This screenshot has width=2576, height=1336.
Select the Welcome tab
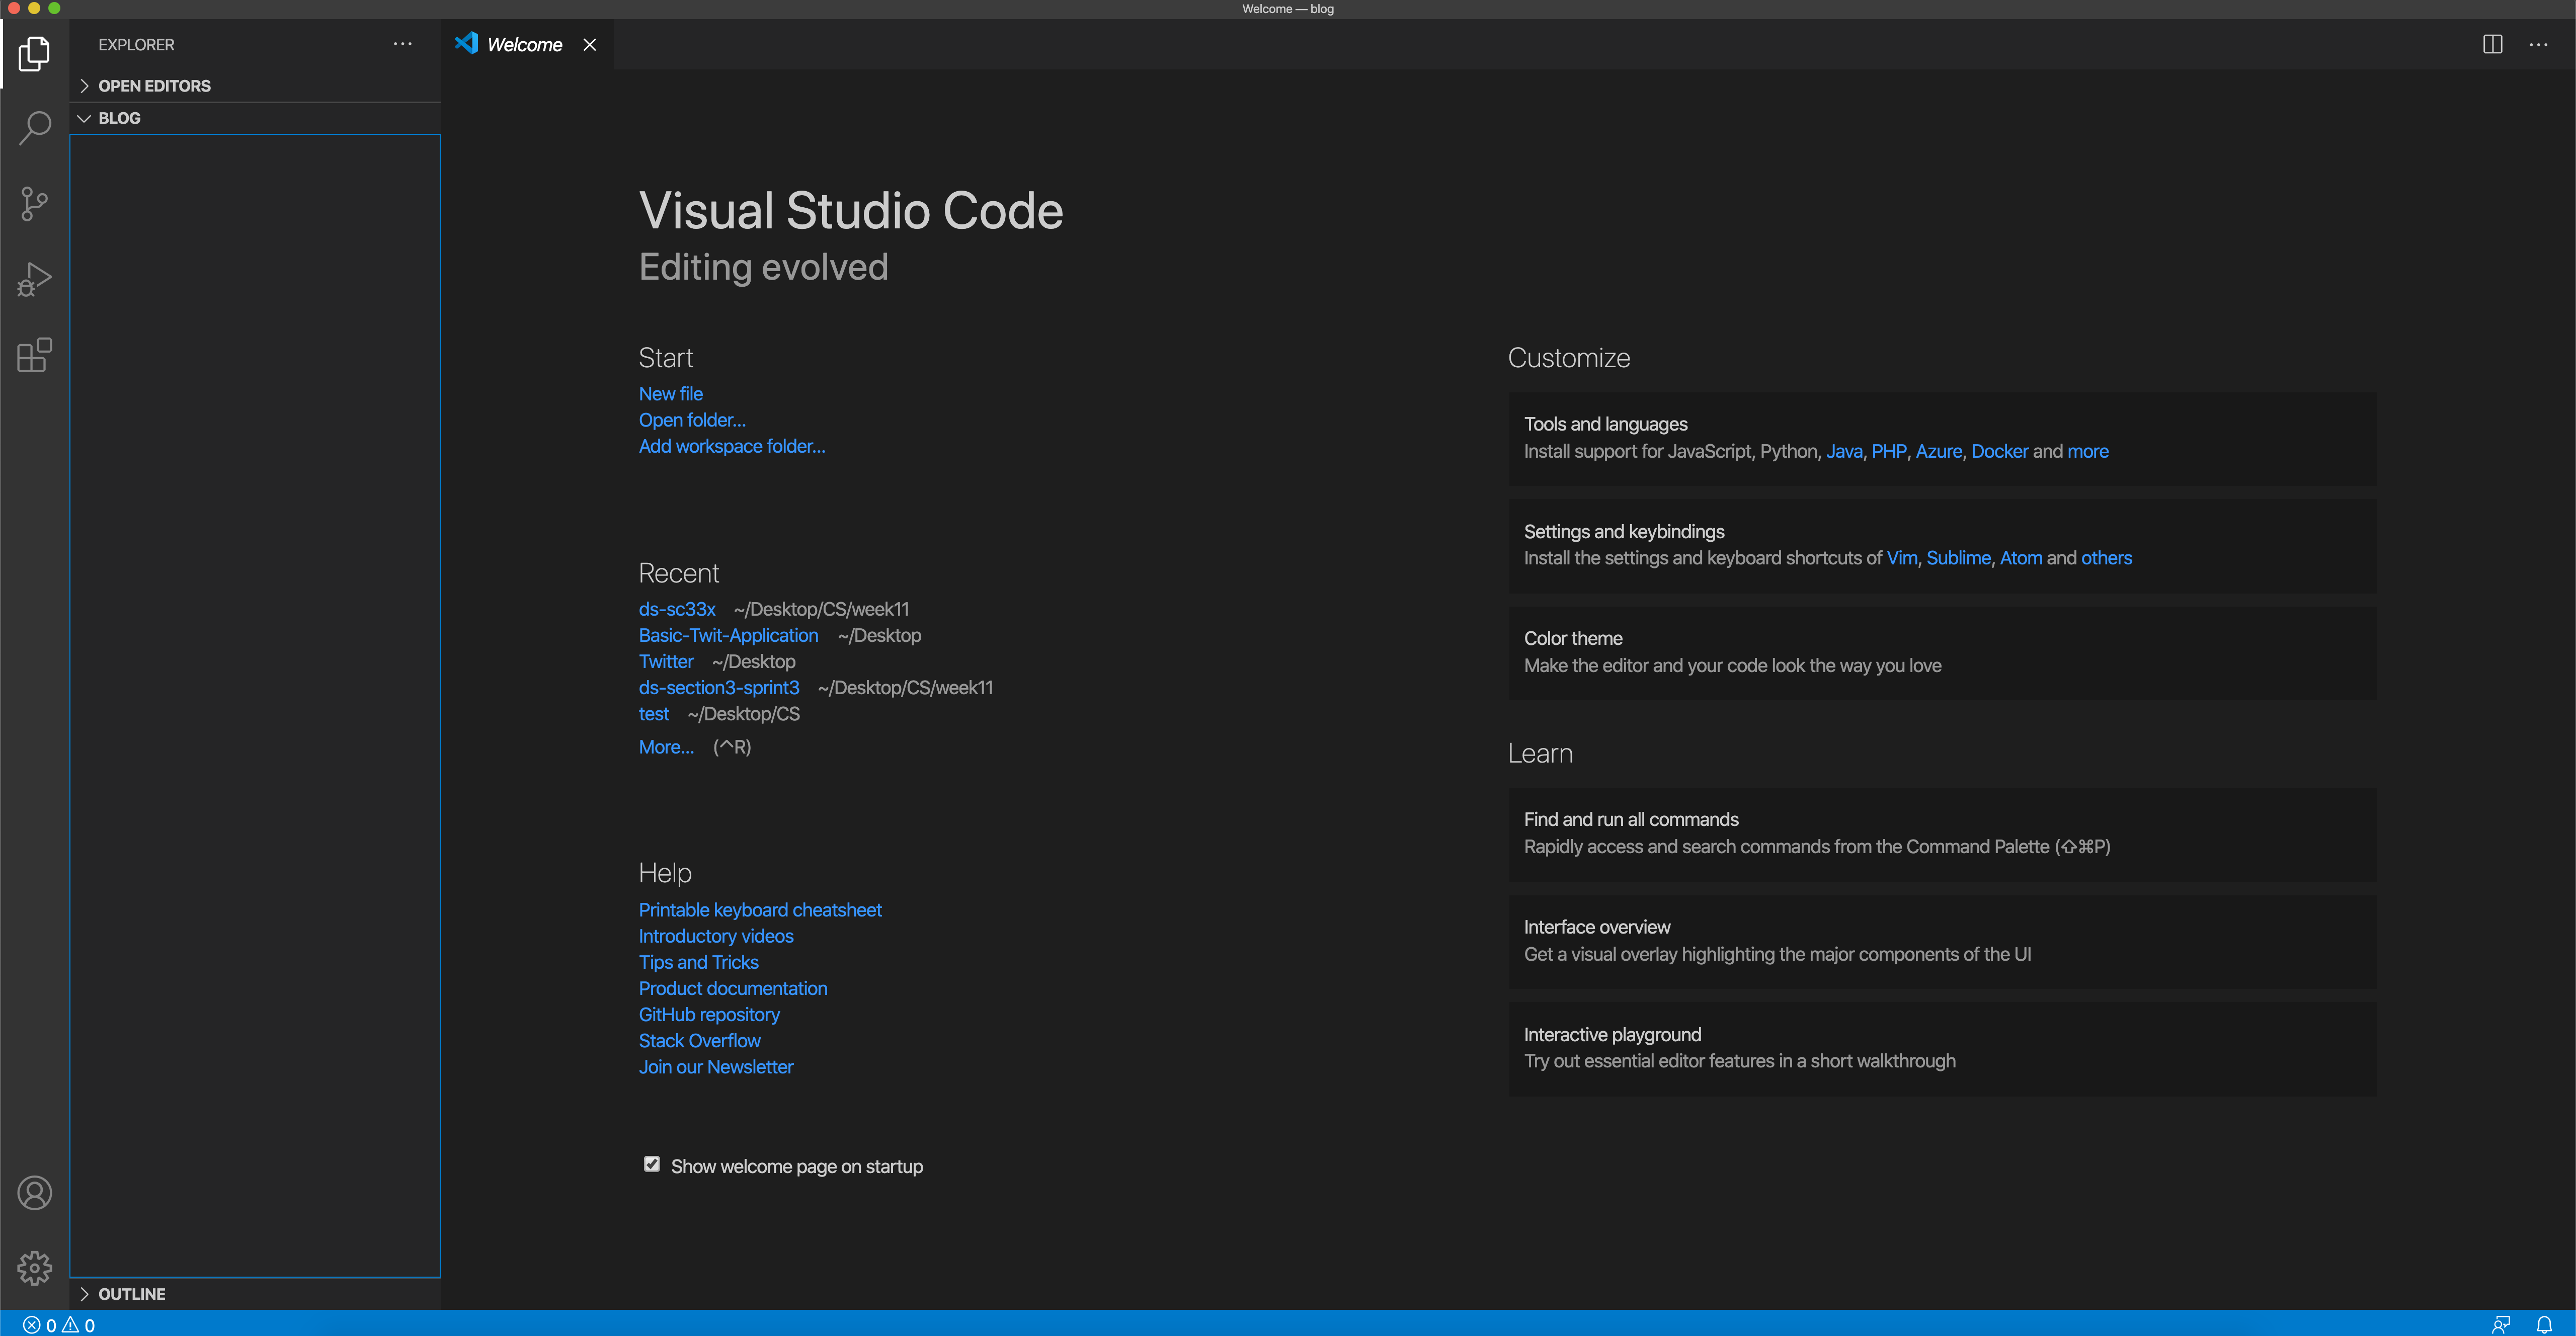[527, 45]
